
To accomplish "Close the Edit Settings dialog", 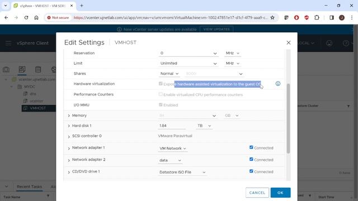I will [x=289, y=42].
